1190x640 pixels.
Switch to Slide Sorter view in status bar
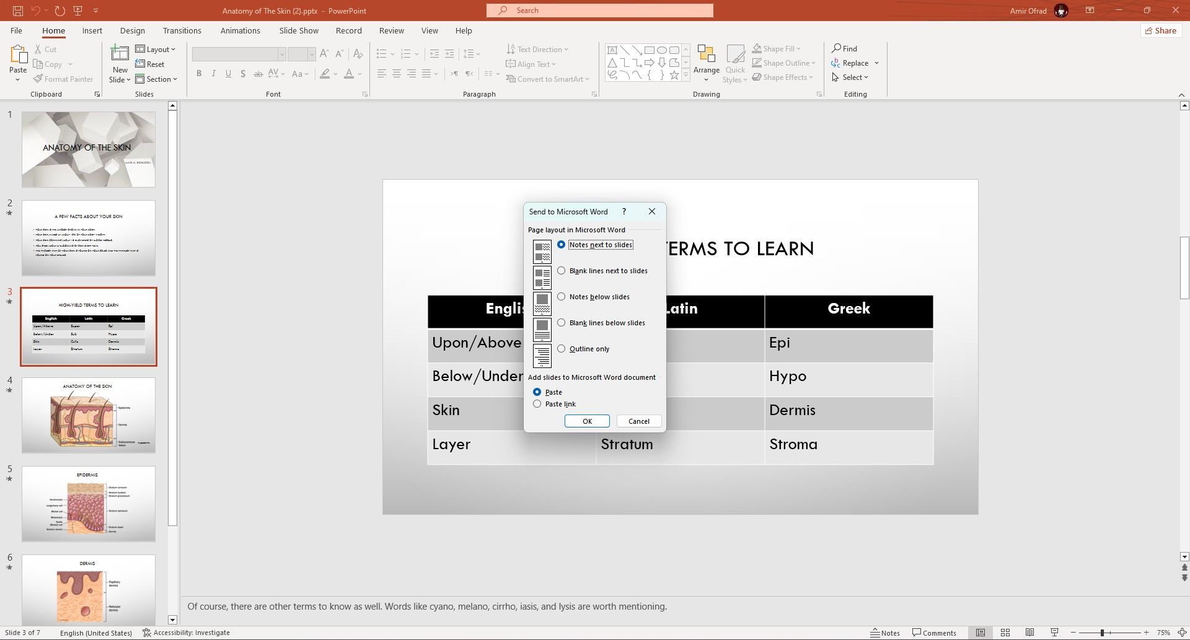1005,633
